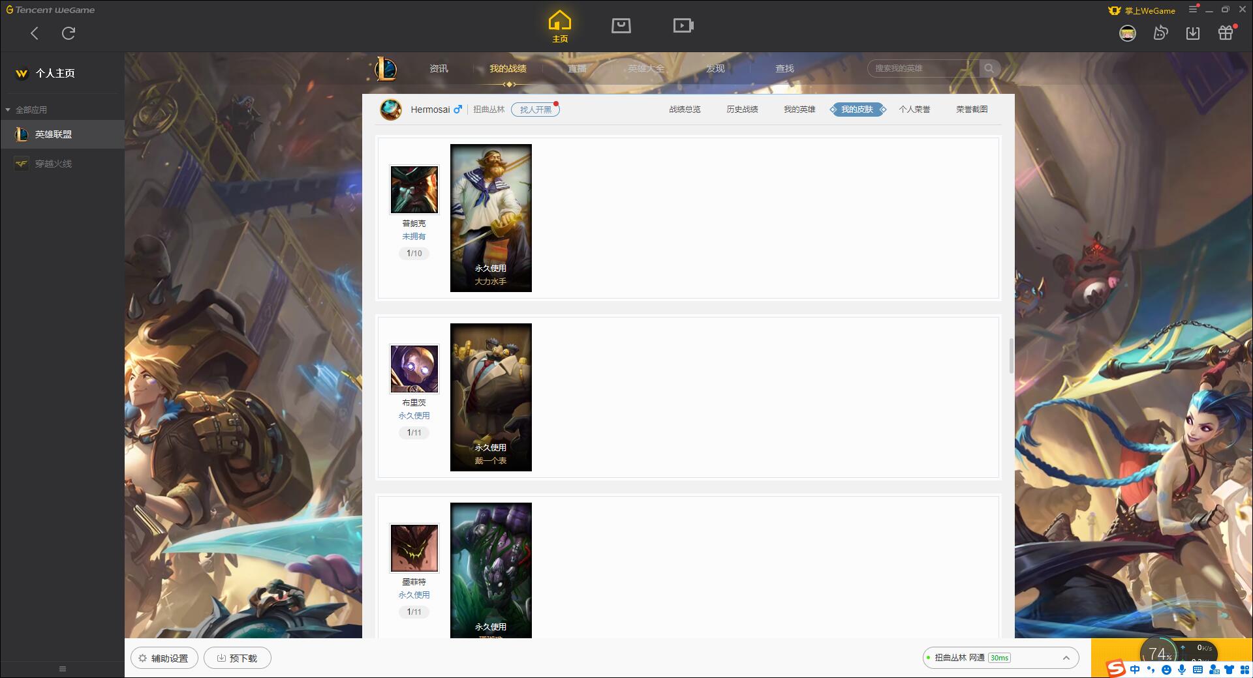Select 英雄联盟 in the sidebar

62,134
